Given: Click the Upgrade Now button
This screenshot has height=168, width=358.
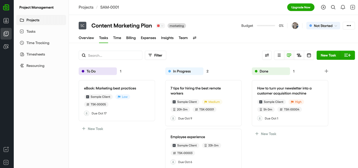Looking at the screenshot, I should pos(301,7).
